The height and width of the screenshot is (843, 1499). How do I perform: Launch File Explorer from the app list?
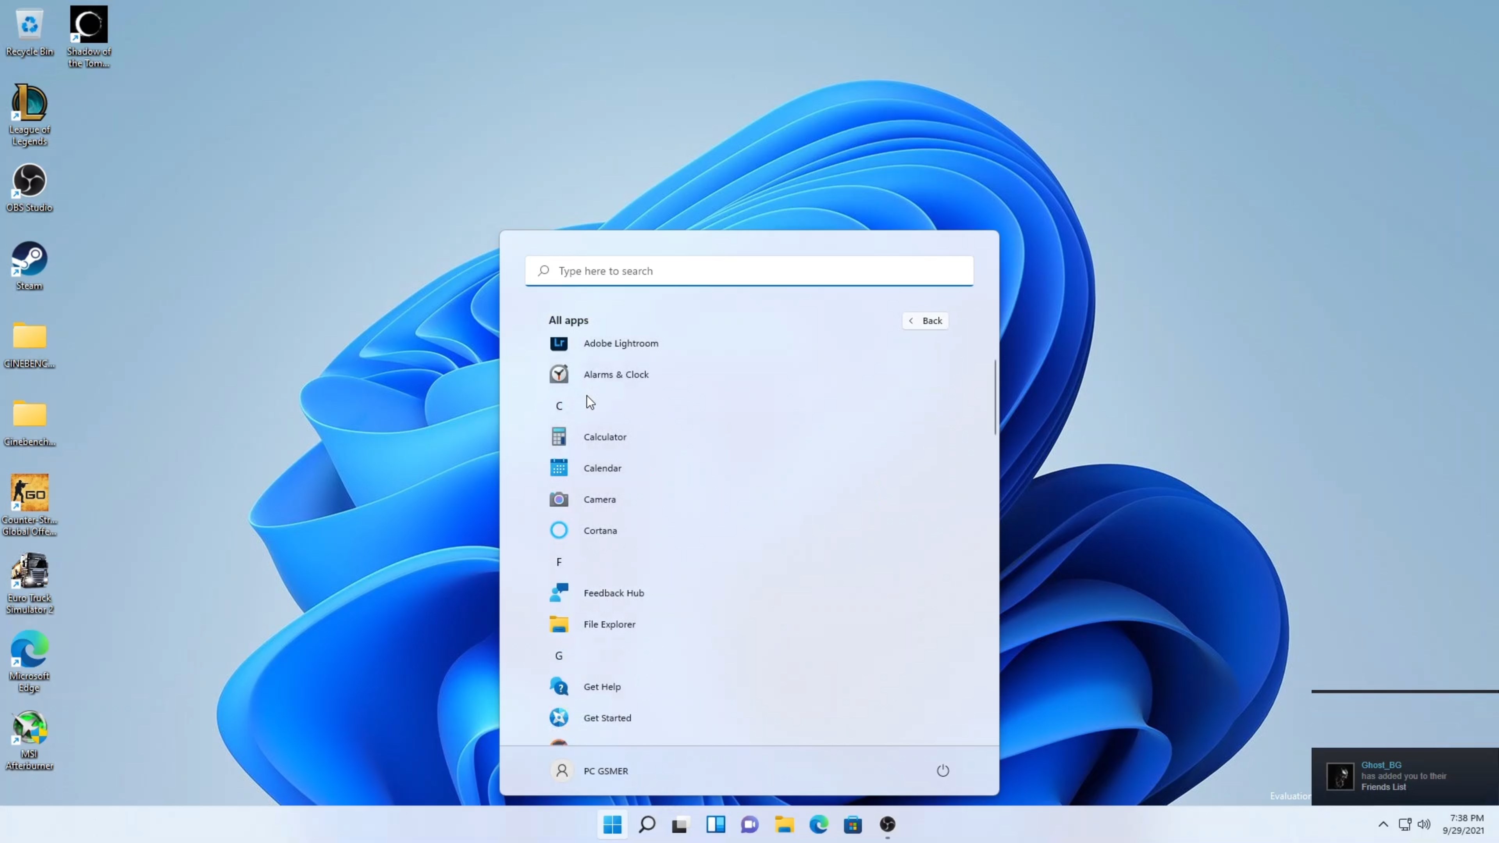click(x=748, y=624)
